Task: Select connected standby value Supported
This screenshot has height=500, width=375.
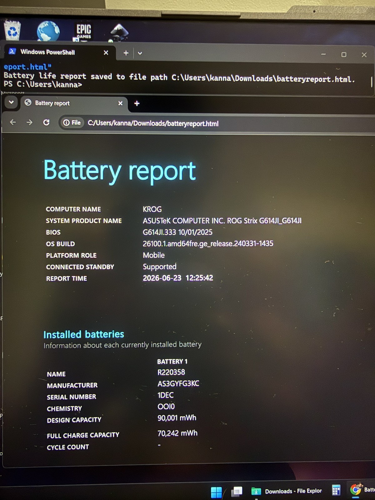Action: (160, 267)
